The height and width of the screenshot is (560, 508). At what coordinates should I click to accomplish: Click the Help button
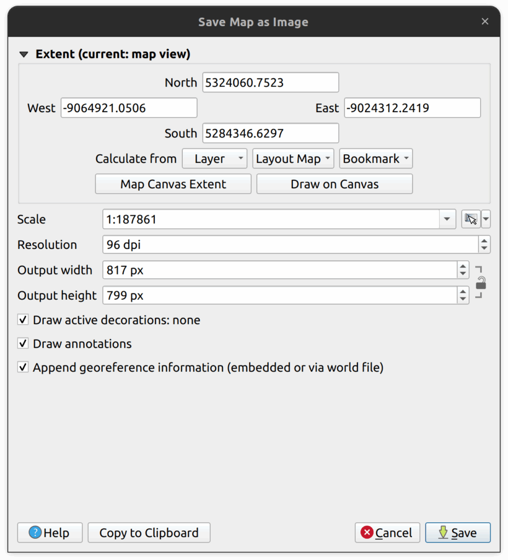(x=50, y=533)
